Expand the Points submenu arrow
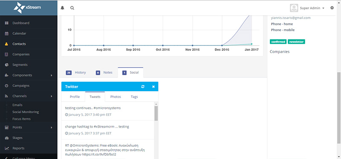The height and width of the screenshot is (159, 341). point(52,128)
